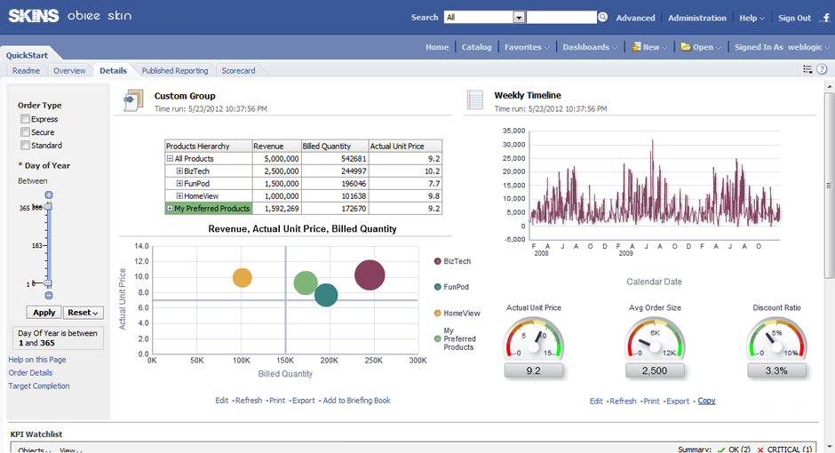835x453 pixels.
Task: Check the Standard order type
Action: [x=25, y=146]
